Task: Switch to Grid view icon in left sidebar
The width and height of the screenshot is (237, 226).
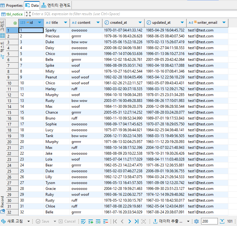Action: pos(2,29)
